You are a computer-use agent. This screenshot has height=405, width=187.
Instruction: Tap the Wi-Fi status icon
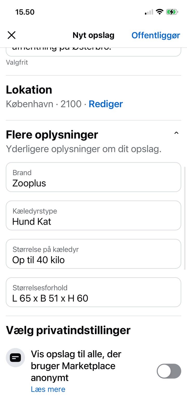159,12
